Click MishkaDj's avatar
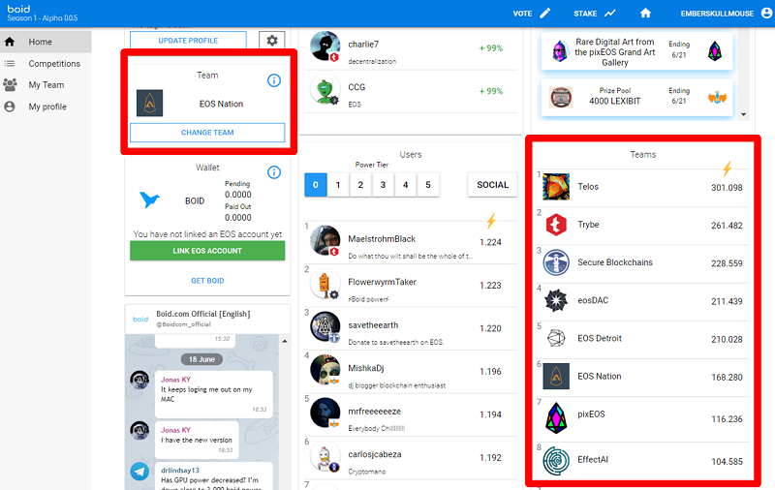The width and height of the screenshot is (775, 490). [x=325, y=370]
